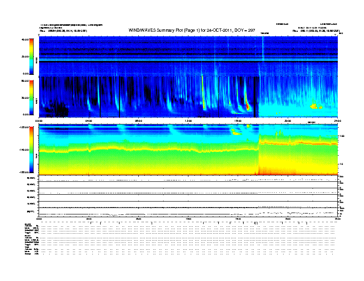Screen dimensions: 364x281
Task: Click the RAD2 color scale bar
Action: tap(31, 56)
